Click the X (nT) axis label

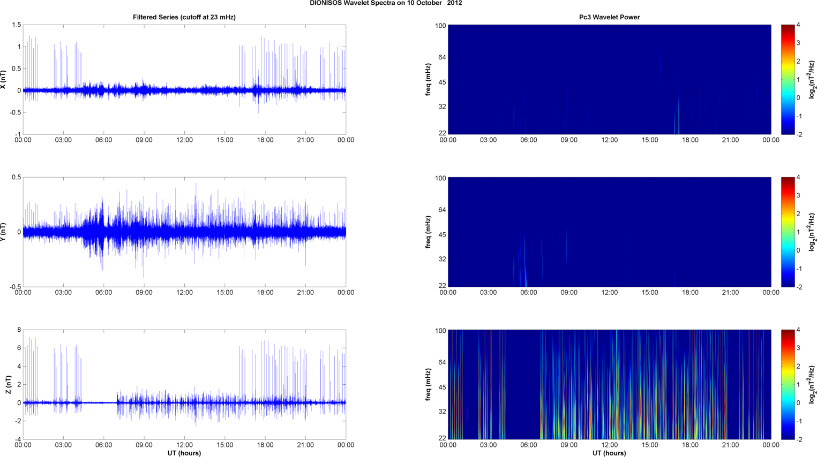3,80
